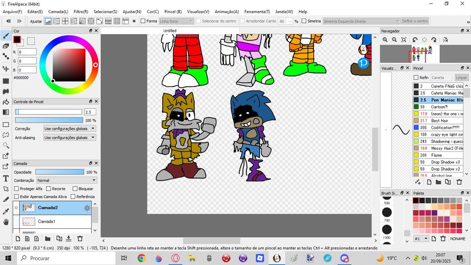Merge layer down with download-arrow icon

(x=69, y=239)
